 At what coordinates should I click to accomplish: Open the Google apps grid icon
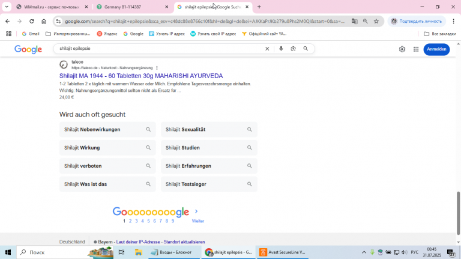[x=416, y=49]
